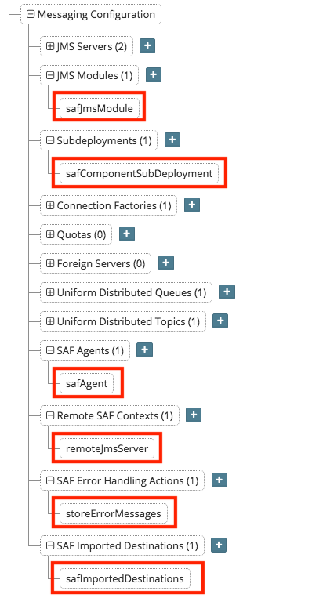Click plus icon beside JMS Modules
This screenshot has width=323, height=598.
coord(154,74)
